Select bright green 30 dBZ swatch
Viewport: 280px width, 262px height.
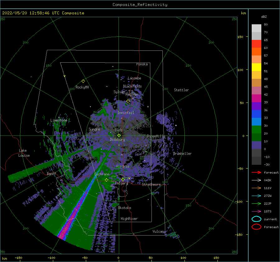point(256,130)
